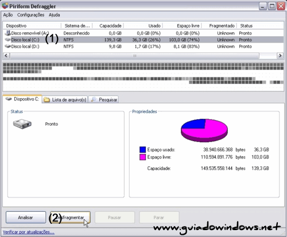Click the 139,3 GB capacity cell
This screenshot has height=237, width=287.
coord(113,40)
